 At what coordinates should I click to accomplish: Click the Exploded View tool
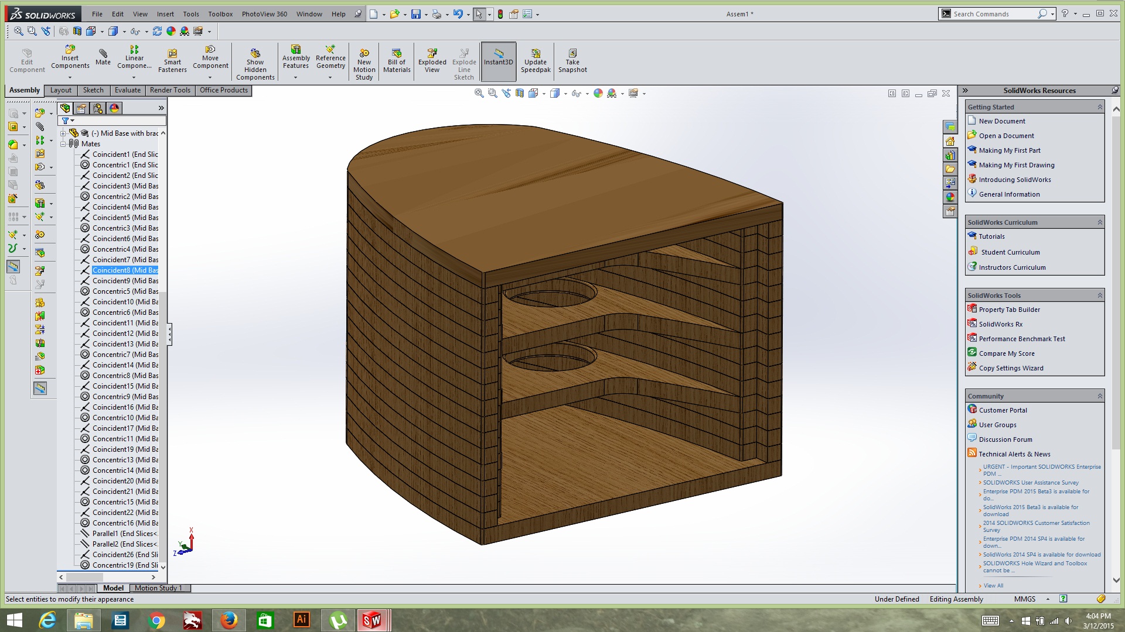click(432, 61)
